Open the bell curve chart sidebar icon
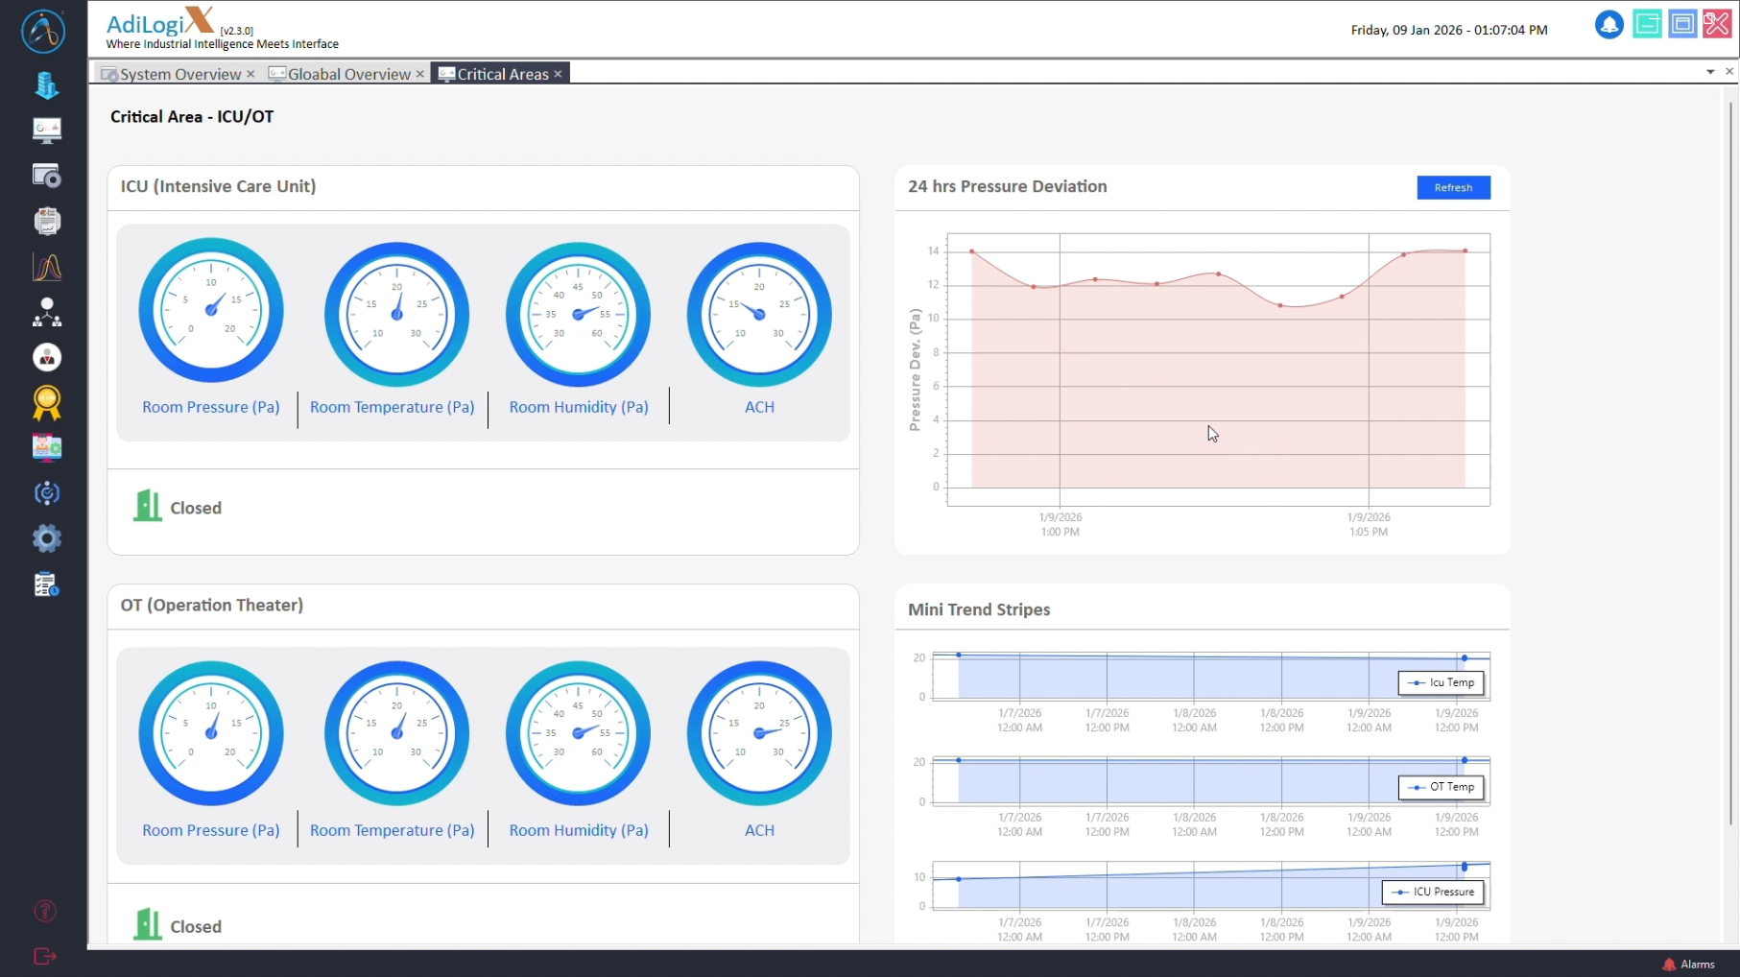The width and height of the screenshot is (1740, 977). coord(46,267)
